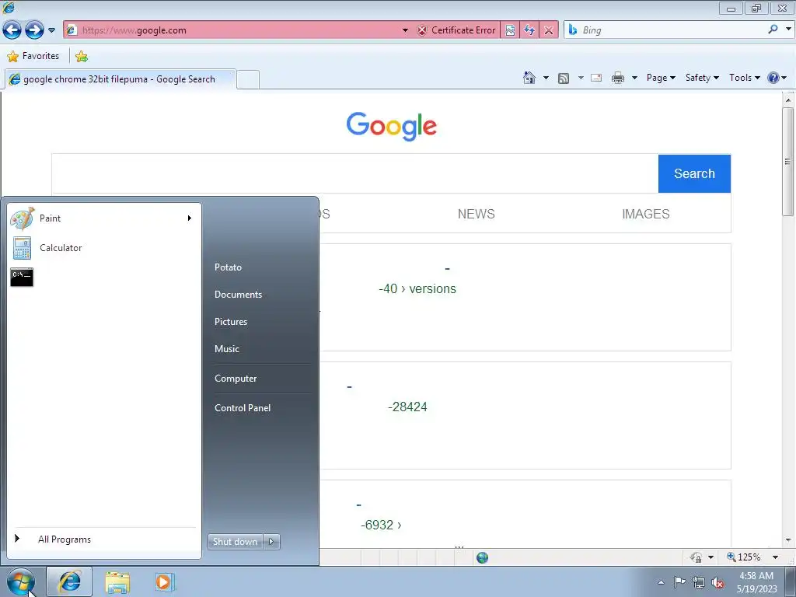
Task: Click the Action Center flag icon
Action: 679,582
